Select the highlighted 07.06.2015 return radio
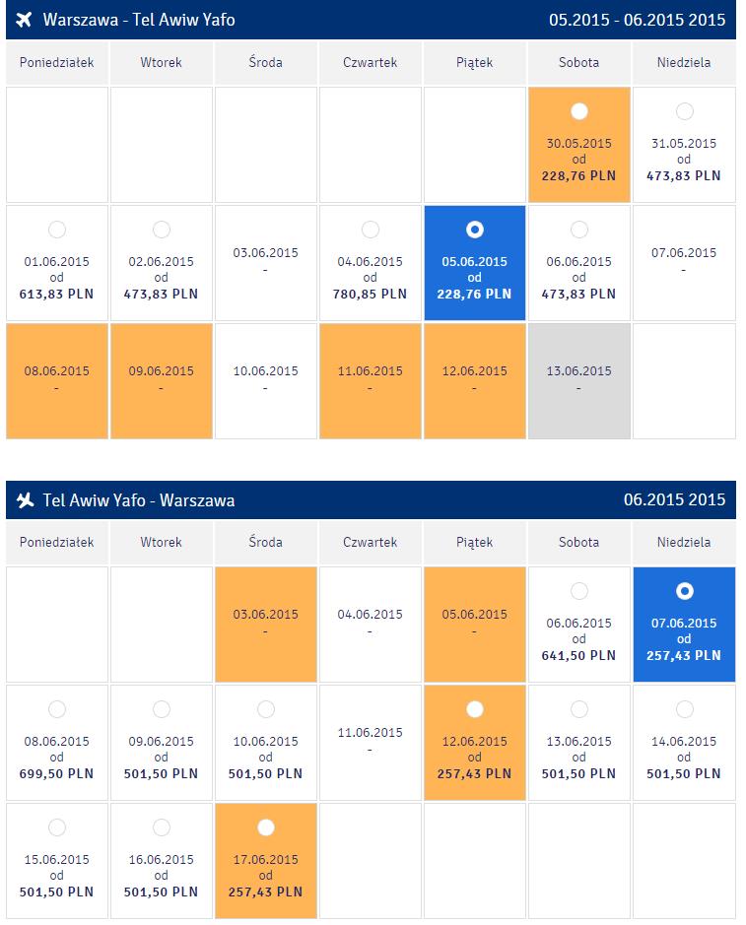Image resolution: width=746 pixels, height=925 pixels. pos(684,590)
